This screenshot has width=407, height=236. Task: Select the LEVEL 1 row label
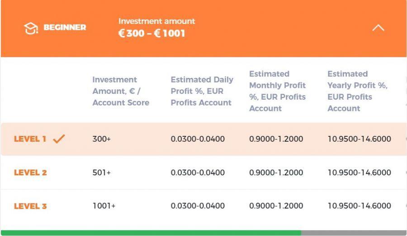30,139
